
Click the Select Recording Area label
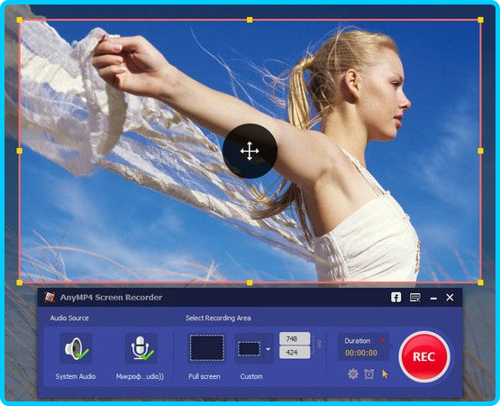[218, 318]
